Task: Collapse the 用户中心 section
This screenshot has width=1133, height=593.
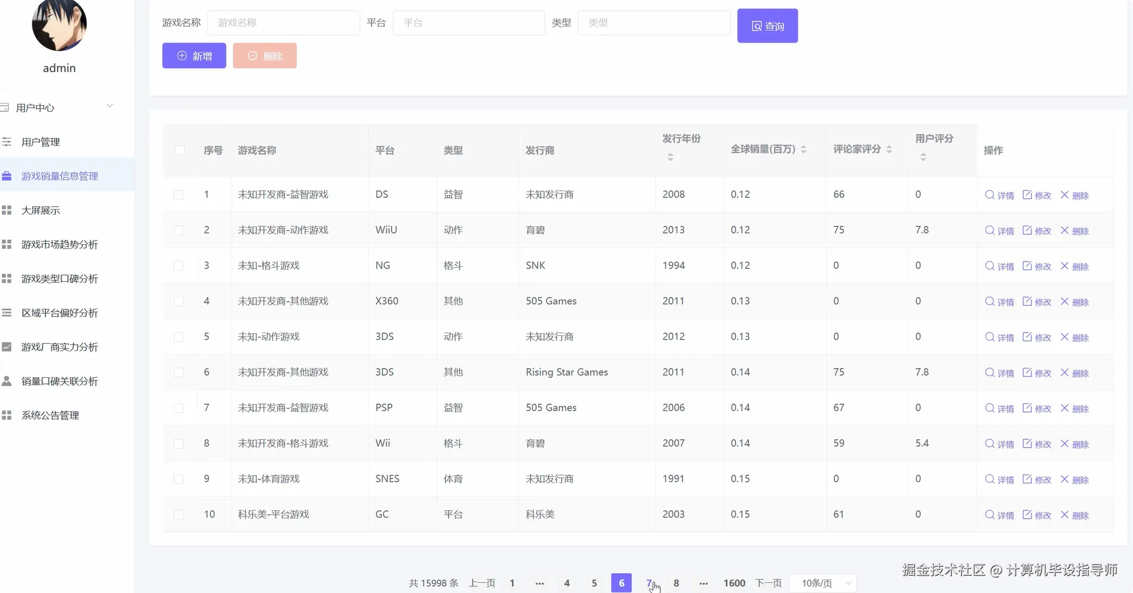Action: (x=110, y=106)
